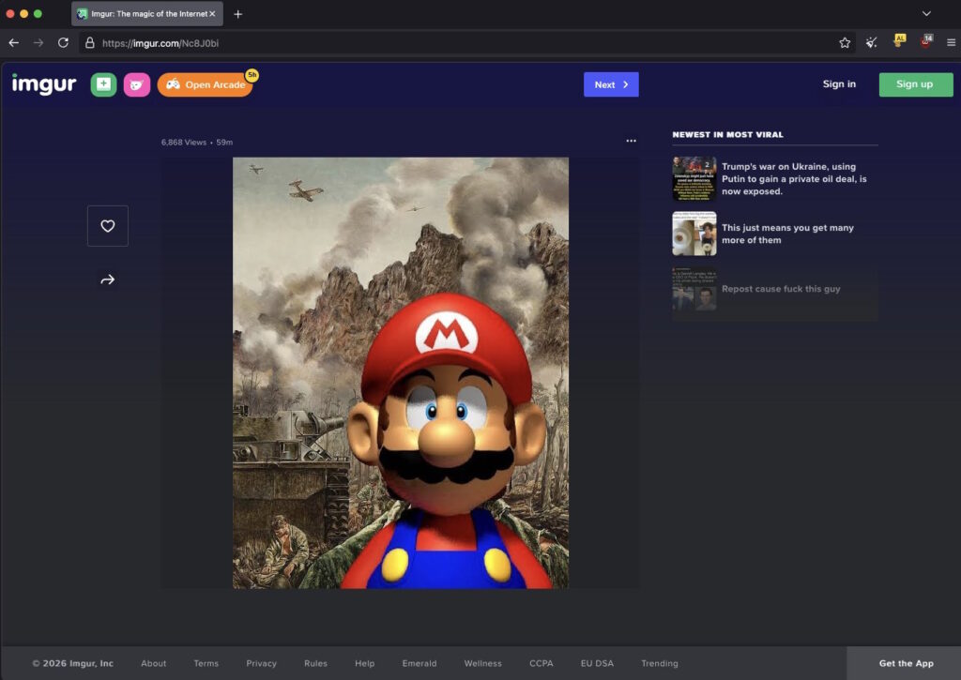This screenshot has height=680, width=961.
Task: Select the 'Imgur: The magic of the Internet' tab
Action: coord(147,13)
